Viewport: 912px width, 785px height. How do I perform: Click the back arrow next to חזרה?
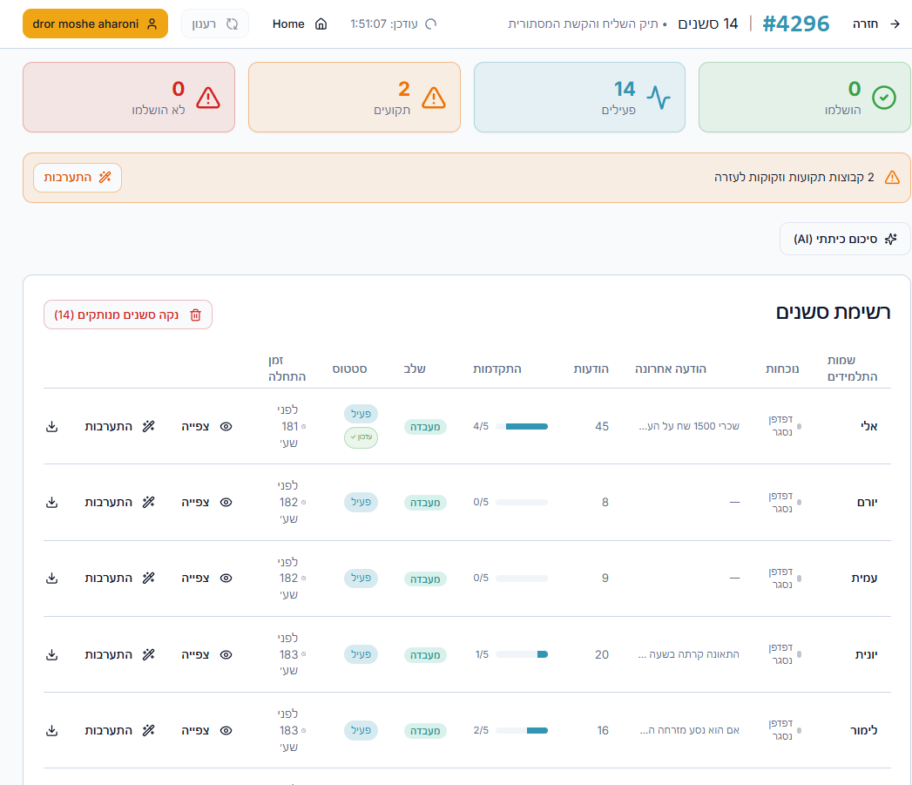point(895,24)
